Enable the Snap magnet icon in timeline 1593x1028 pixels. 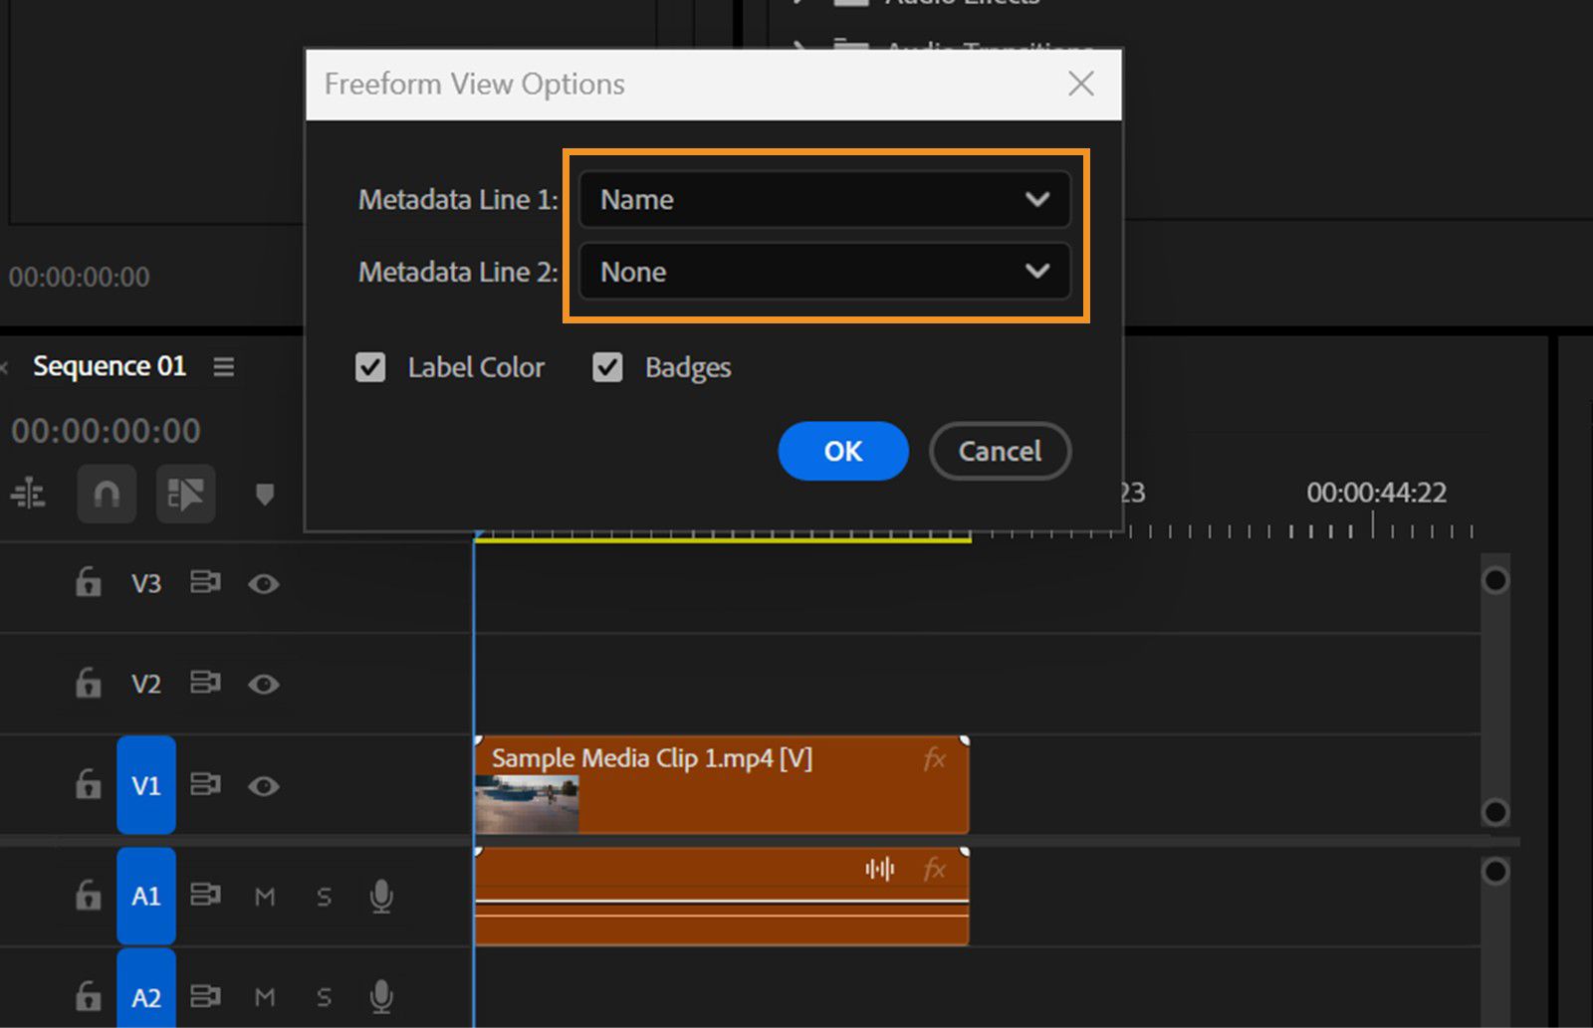click(106, 495)
